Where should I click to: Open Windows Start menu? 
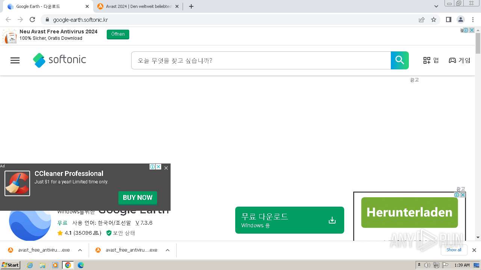click(x=11, y=265)
